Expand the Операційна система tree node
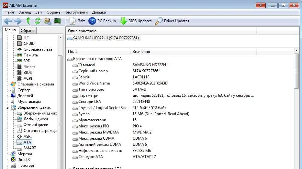This screenshot has height=169, width=302. click(x=8, y=84)
